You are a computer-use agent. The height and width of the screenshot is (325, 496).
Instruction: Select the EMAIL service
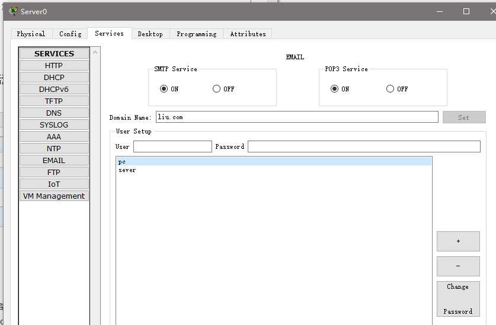(54, 161)
